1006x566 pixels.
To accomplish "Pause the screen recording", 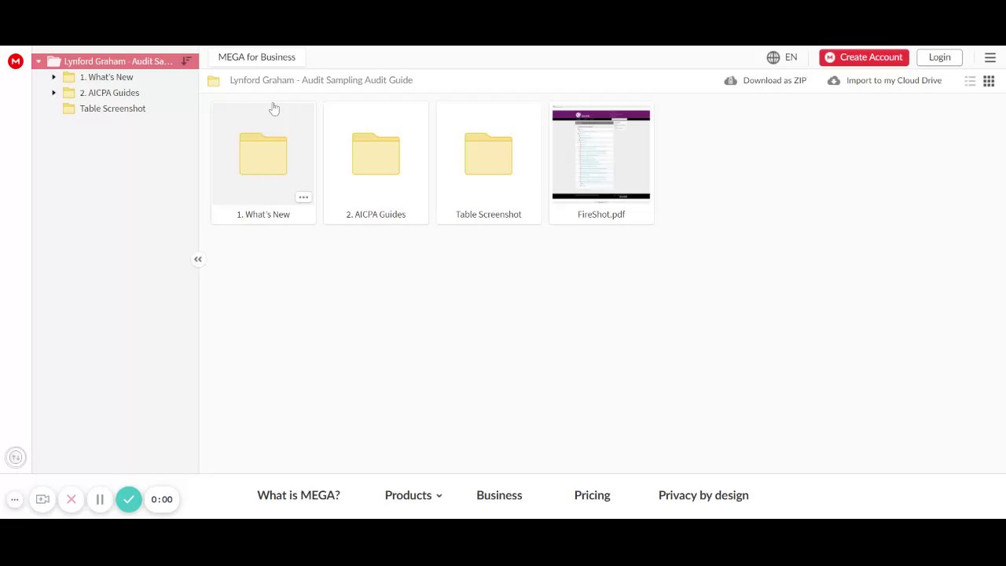I will [100, 499].
